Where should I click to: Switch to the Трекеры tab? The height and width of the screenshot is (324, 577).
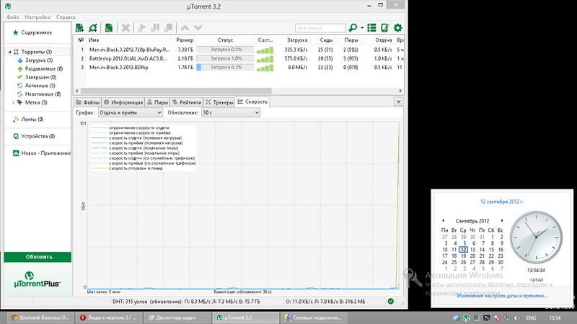(x=219, y=102)
